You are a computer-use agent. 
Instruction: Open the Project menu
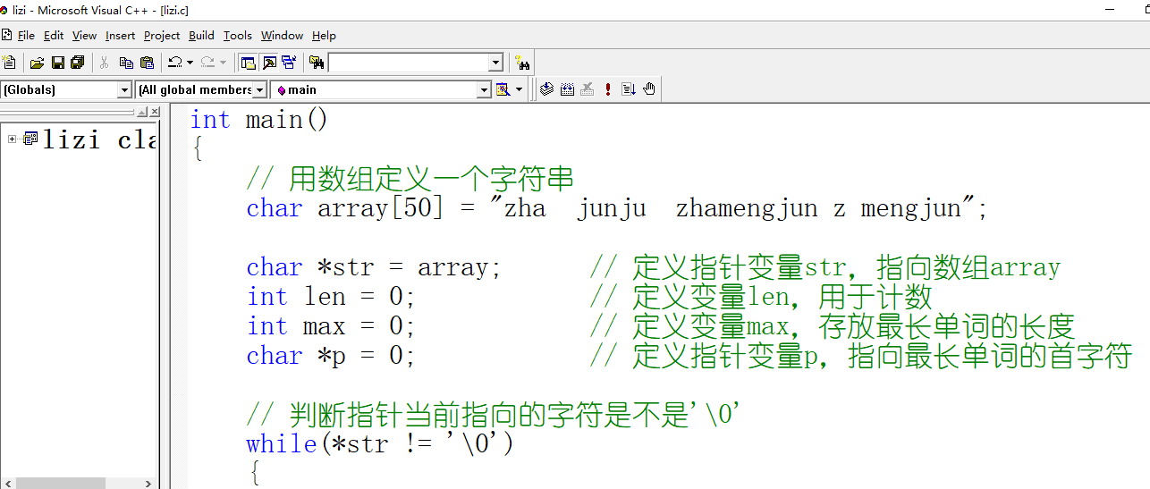pyautogui.click(x=162, y=36)
